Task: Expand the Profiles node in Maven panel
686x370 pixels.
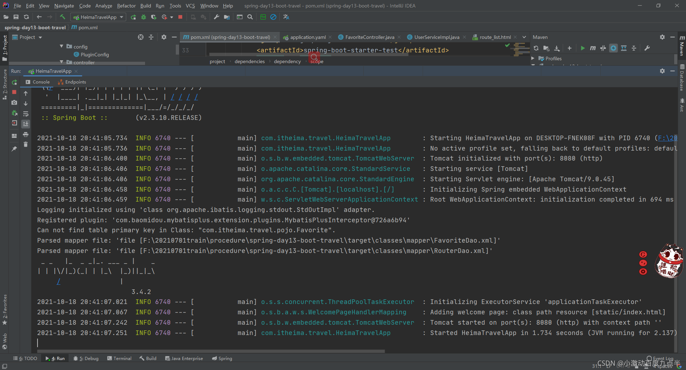Action: [533, 59]
